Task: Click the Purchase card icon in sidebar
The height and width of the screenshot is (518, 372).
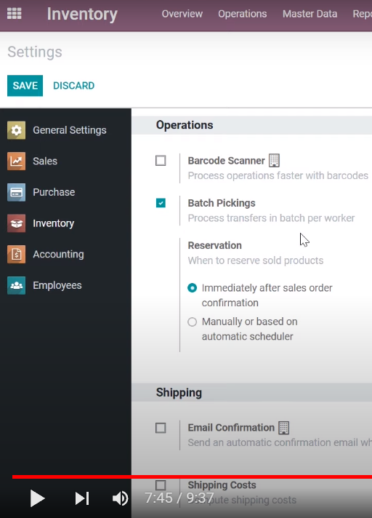Action: click(x=16, y=192)
